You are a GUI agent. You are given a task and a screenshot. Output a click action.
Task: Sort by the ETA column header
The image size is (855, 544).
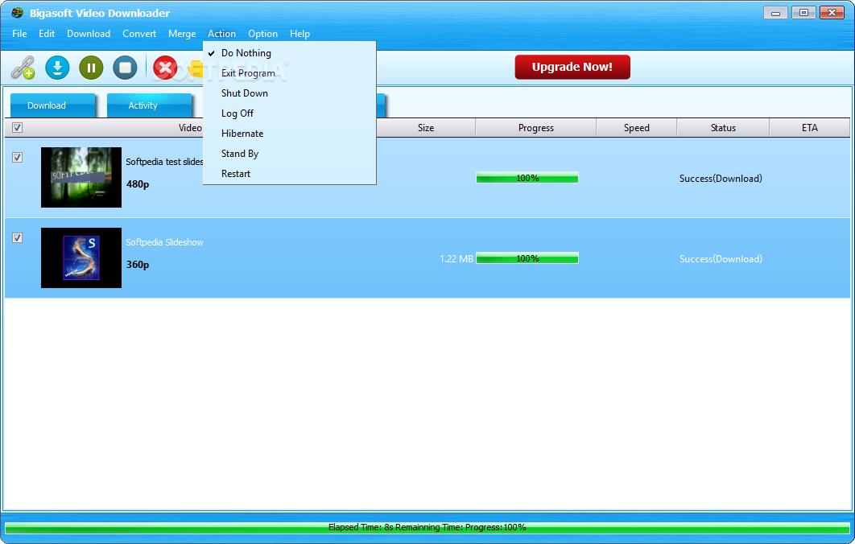click(810, 128)
